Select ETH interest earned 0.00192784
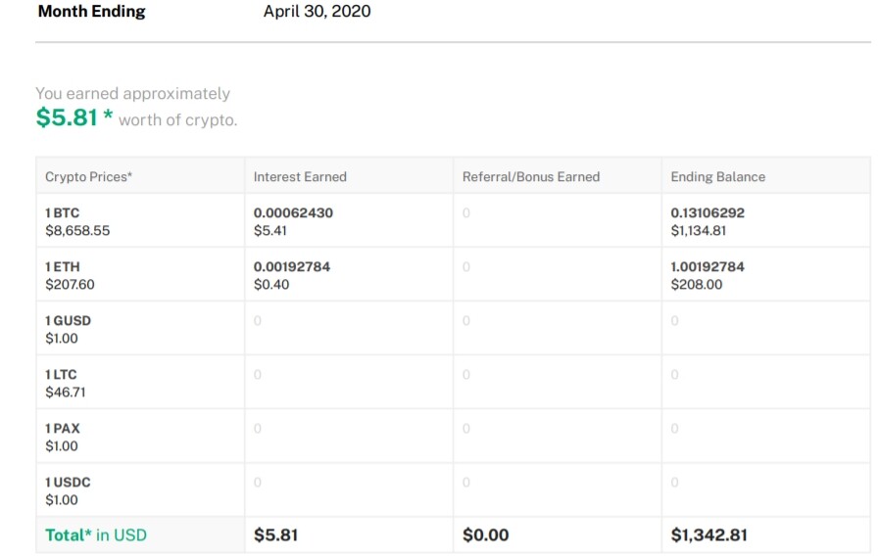The image size is (879, 556). (292, 266)
